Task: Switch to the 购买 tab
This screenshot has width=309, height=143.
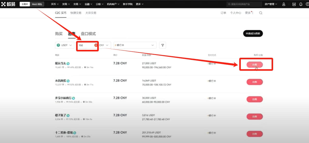Action: coord(59,34)
